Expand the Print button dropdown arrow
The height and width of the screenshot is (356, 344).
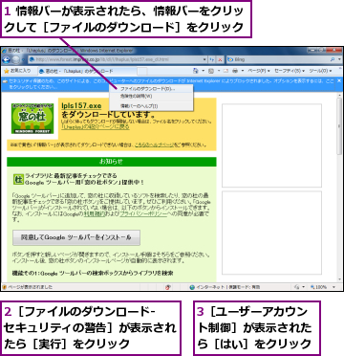click(243, 71)
